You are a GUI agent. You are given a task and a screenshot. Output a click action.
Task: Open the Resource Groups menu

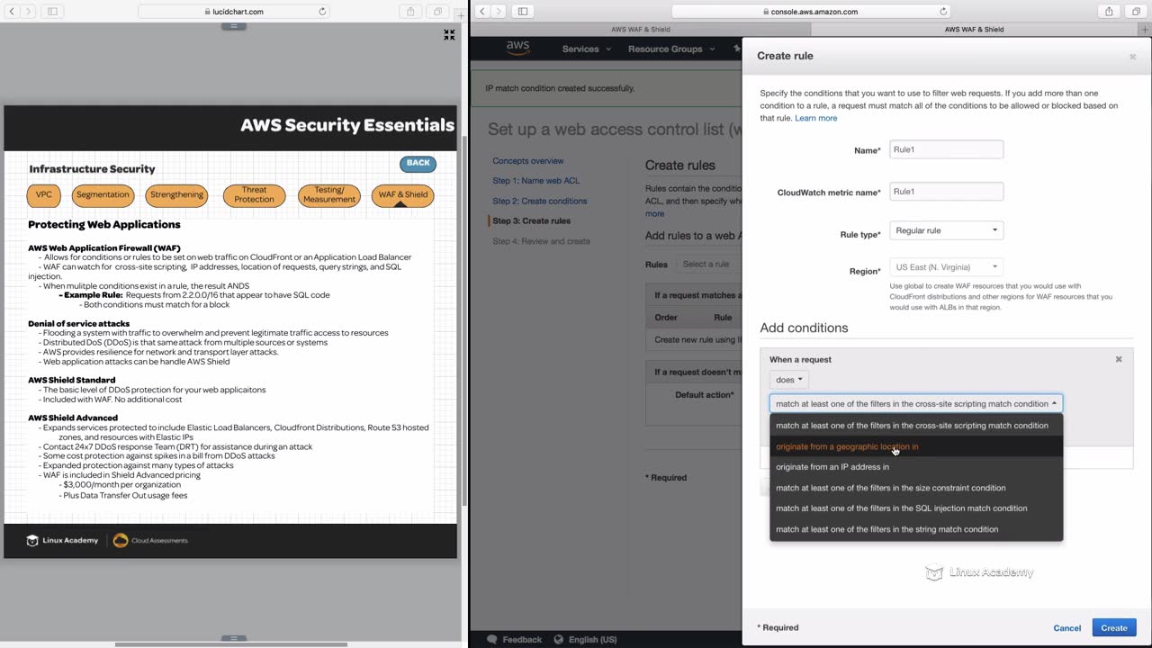(x=671, y=49)
